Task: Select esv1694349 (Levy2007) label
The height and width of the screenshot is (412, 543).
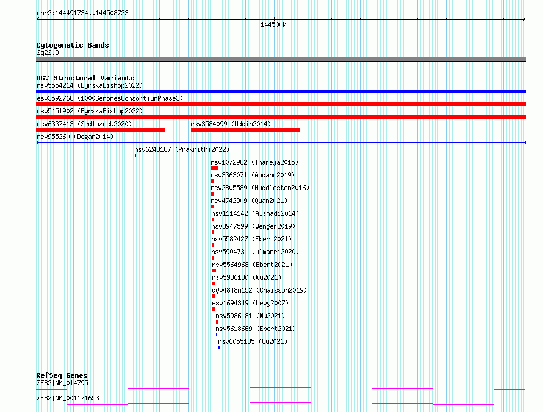Action: coord(250,303)
